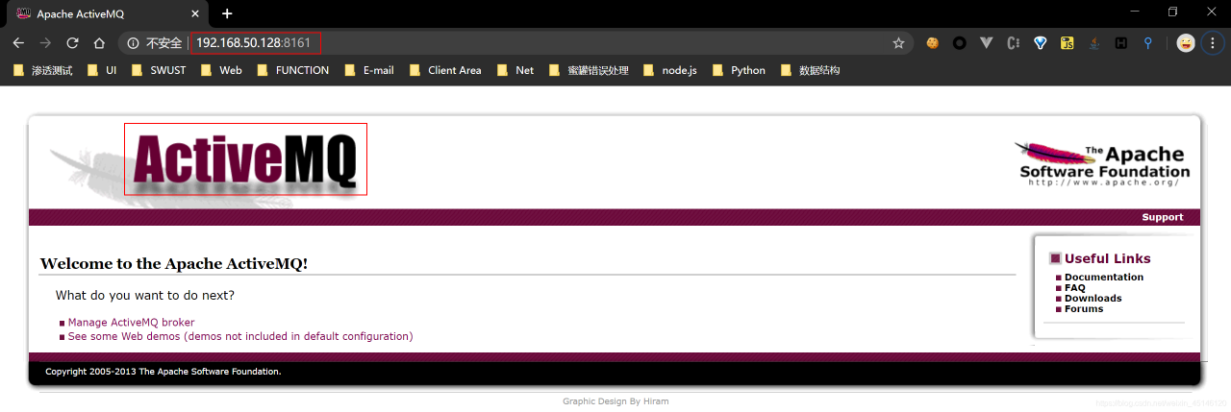The height and width of the screenshot is (412, 1231).
Task: Close the Apache ActiveMQ tab
Action: coord(195,14)
